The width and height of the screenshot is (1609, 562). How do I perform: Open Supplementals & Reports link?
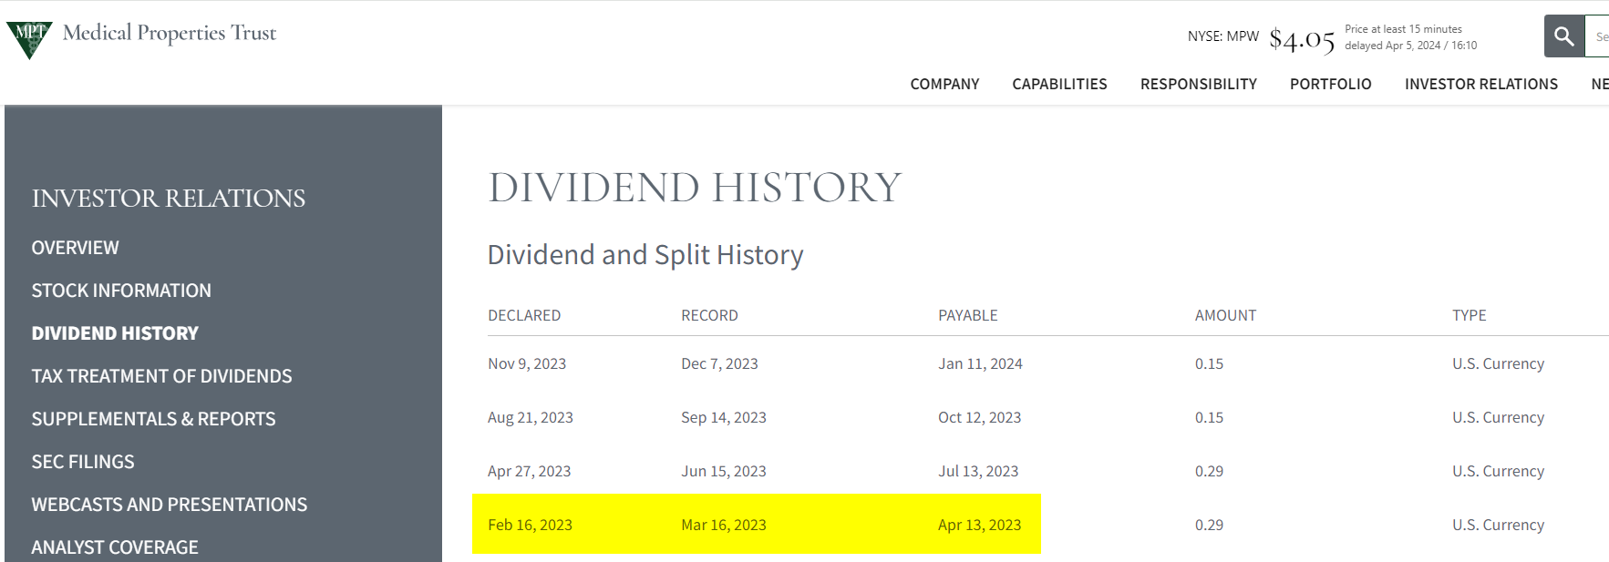click(x=153, y=419)
